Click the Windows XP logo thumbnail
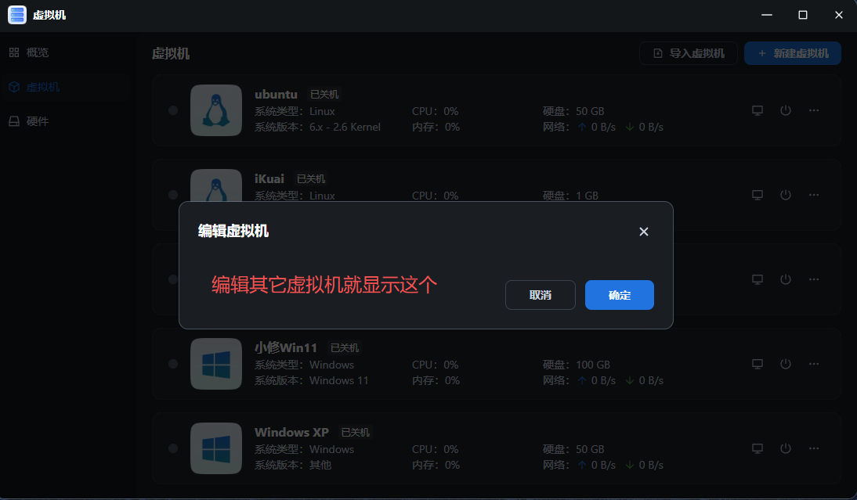 (216, 448)
